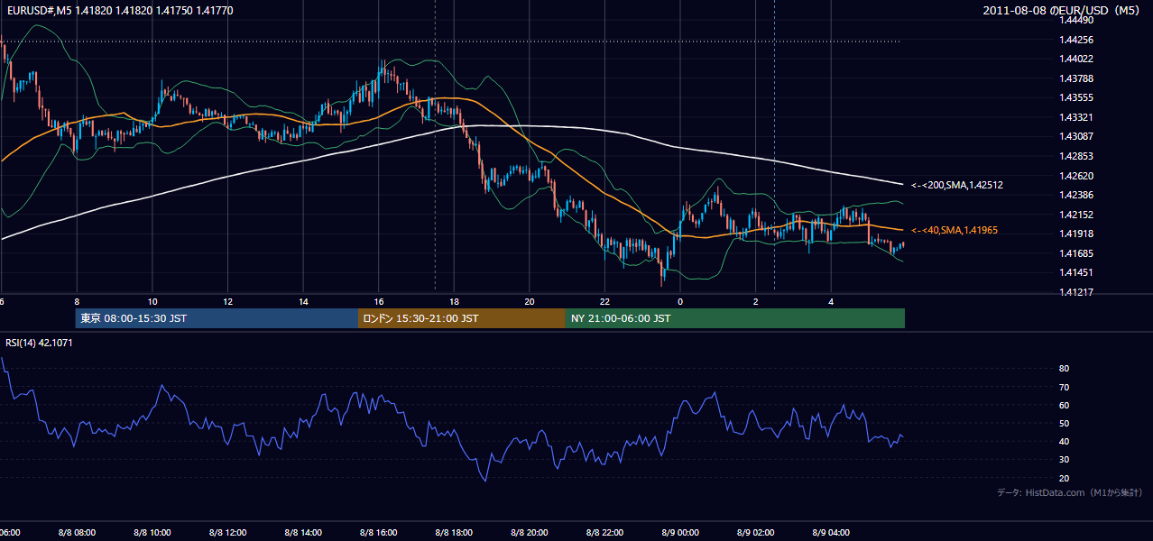The height and width of the screenshot is (541, 1153).
Task: Click price axis value 1.43321
Action: tap(1076, 117)
